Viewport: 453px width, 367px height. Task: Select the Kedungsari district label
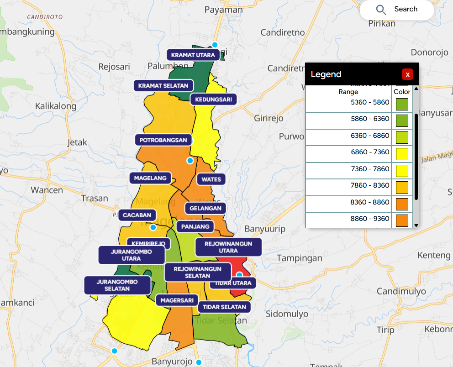213,100
